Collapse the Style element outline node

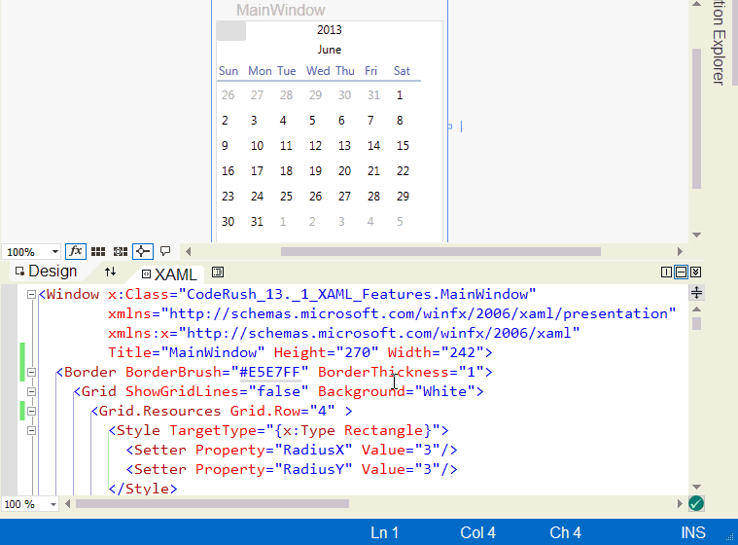31,430
